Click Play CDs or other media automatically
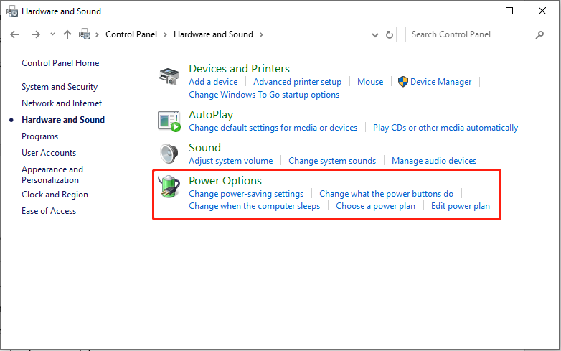This screenshot has height=351, width=561. 445,128
